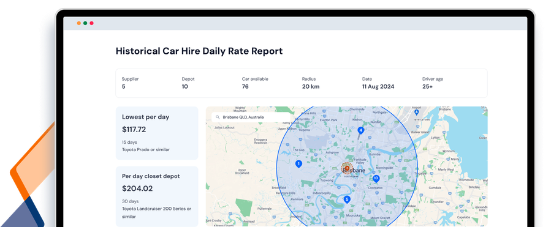Click the Brisbane QLD, Australia search field

pyautogui.click(x=251, y=117)
